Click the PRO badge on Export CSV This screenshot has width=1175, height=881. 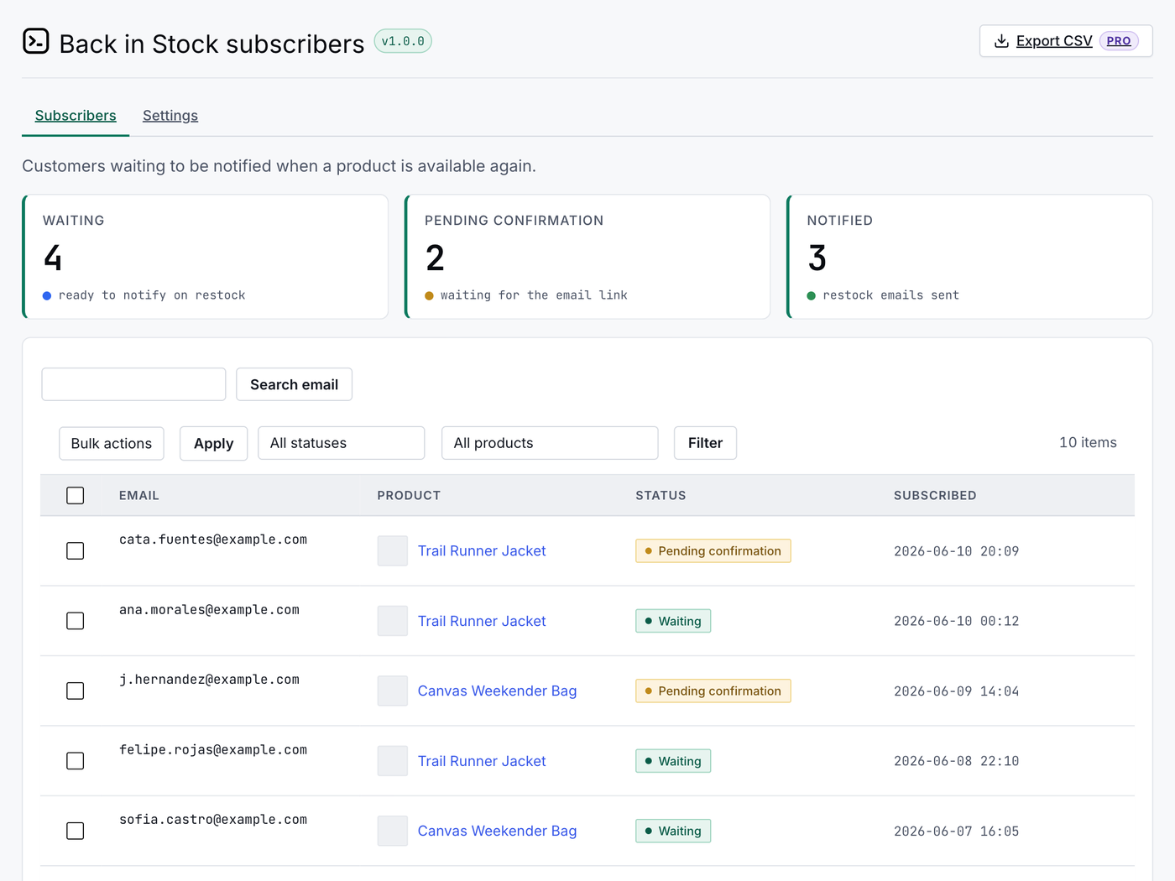[x=1118, y=41]
